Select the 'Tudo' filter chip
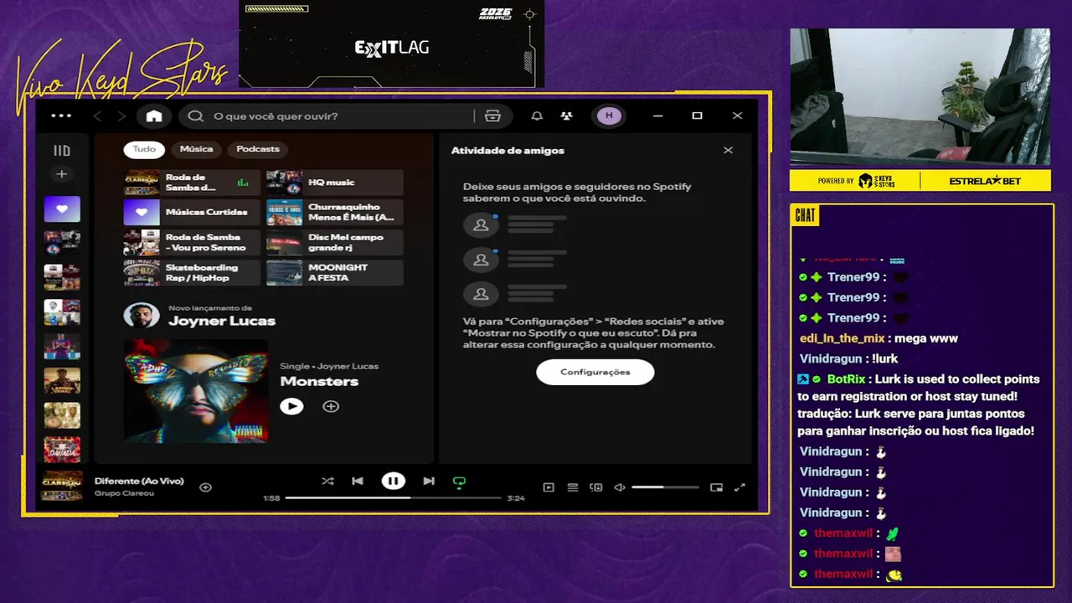The image size is (1072, 603). 144,149
